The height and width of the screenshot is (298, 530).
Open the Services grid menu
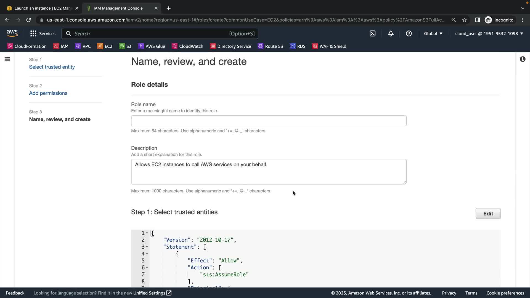43,33
